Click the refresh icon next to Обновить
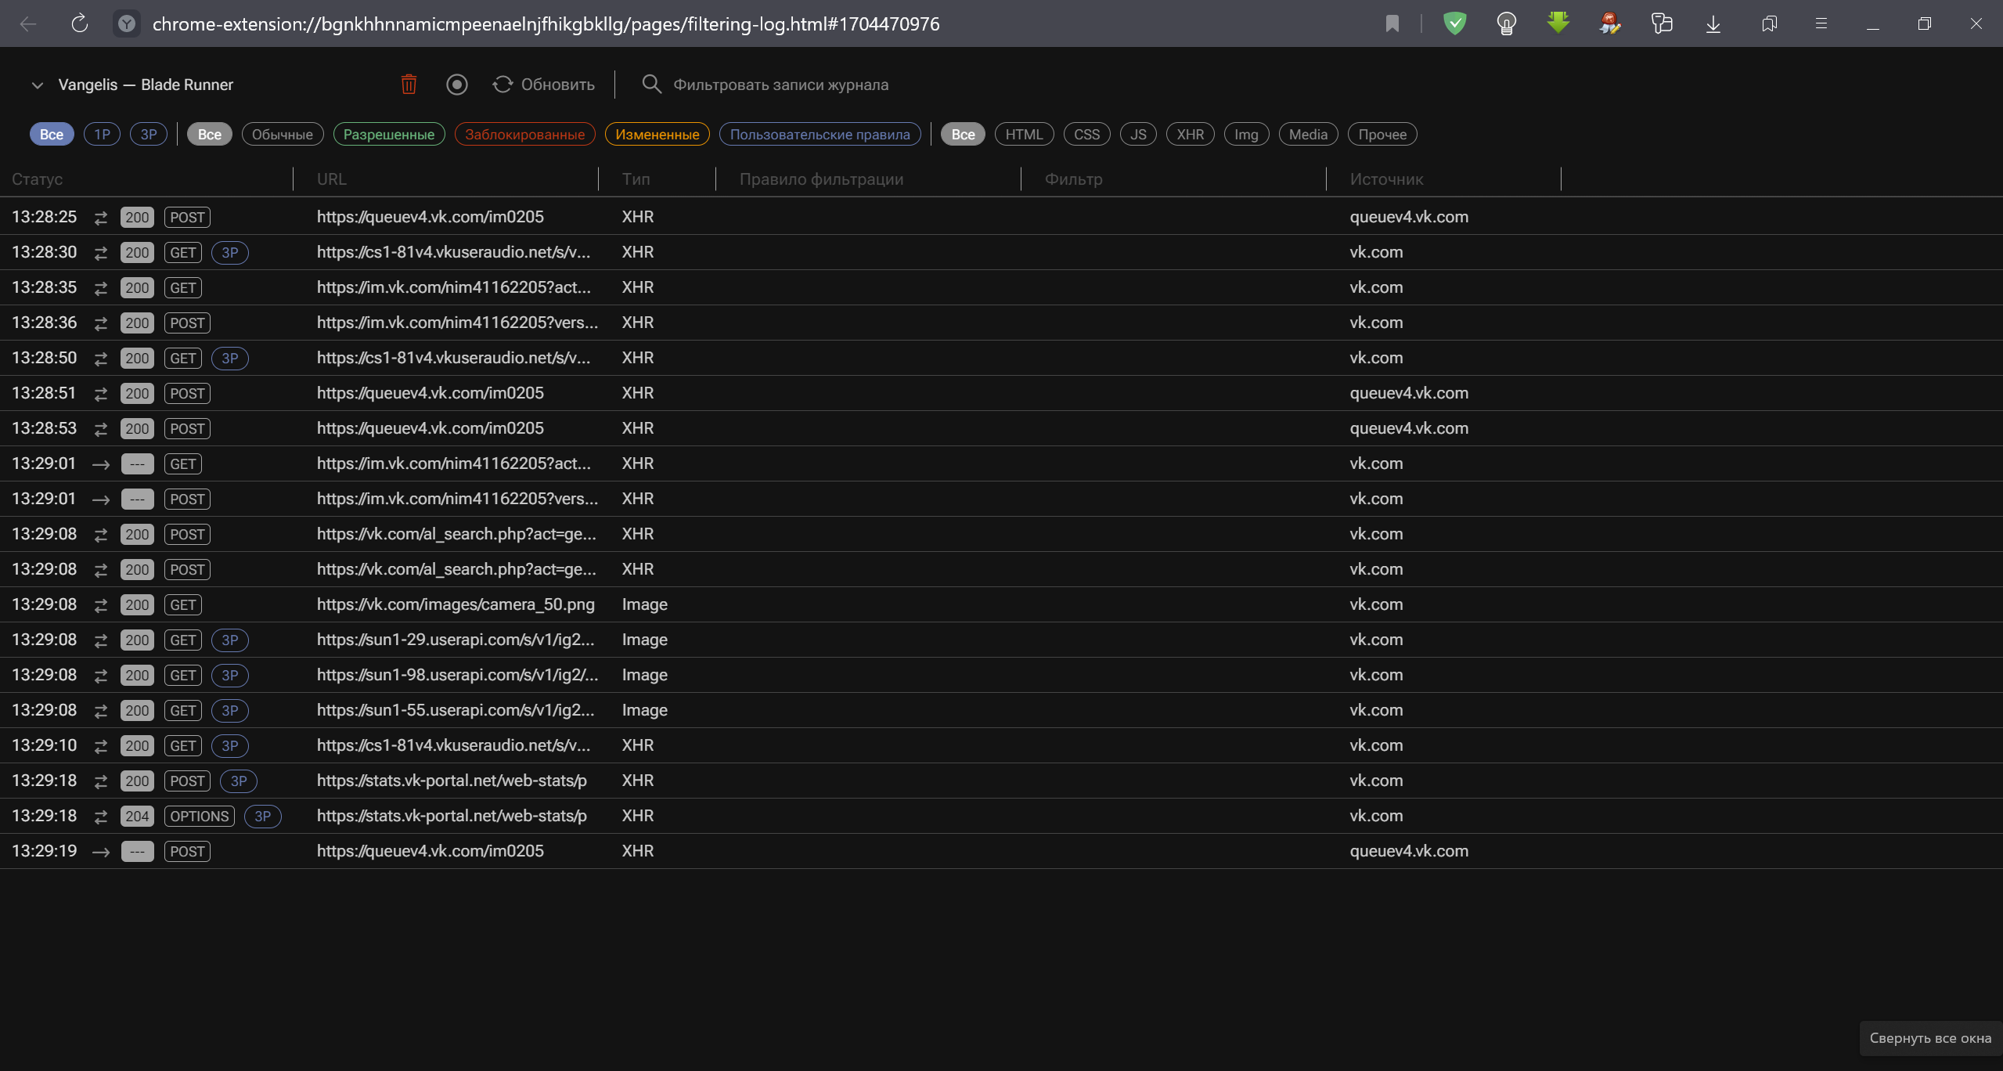Screen dimensions: 2003x1071 (502, 84)
